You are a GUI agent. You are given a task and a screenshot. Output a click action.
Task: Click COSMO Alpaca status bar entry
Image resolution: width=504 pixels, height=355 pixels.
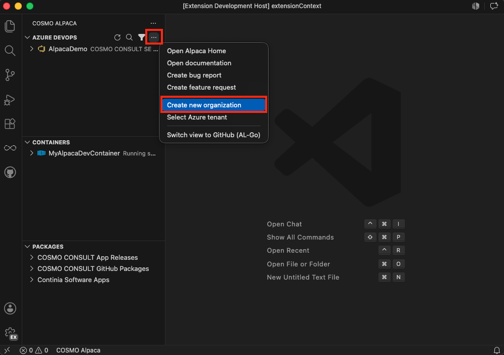[x=78, y=350]
